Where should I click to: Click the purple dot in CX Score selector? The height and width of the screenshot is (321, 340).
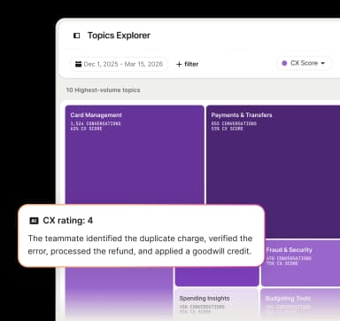click(284, 63)
